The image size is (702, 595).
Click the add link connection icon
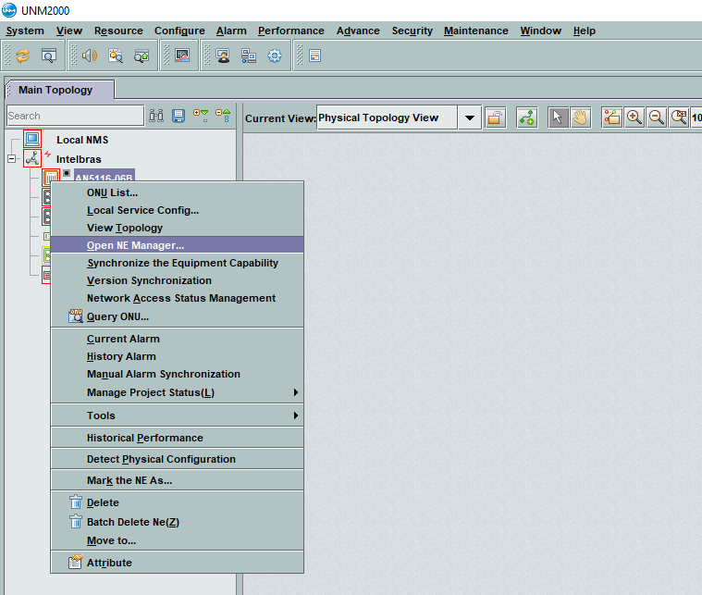point(527,118)
